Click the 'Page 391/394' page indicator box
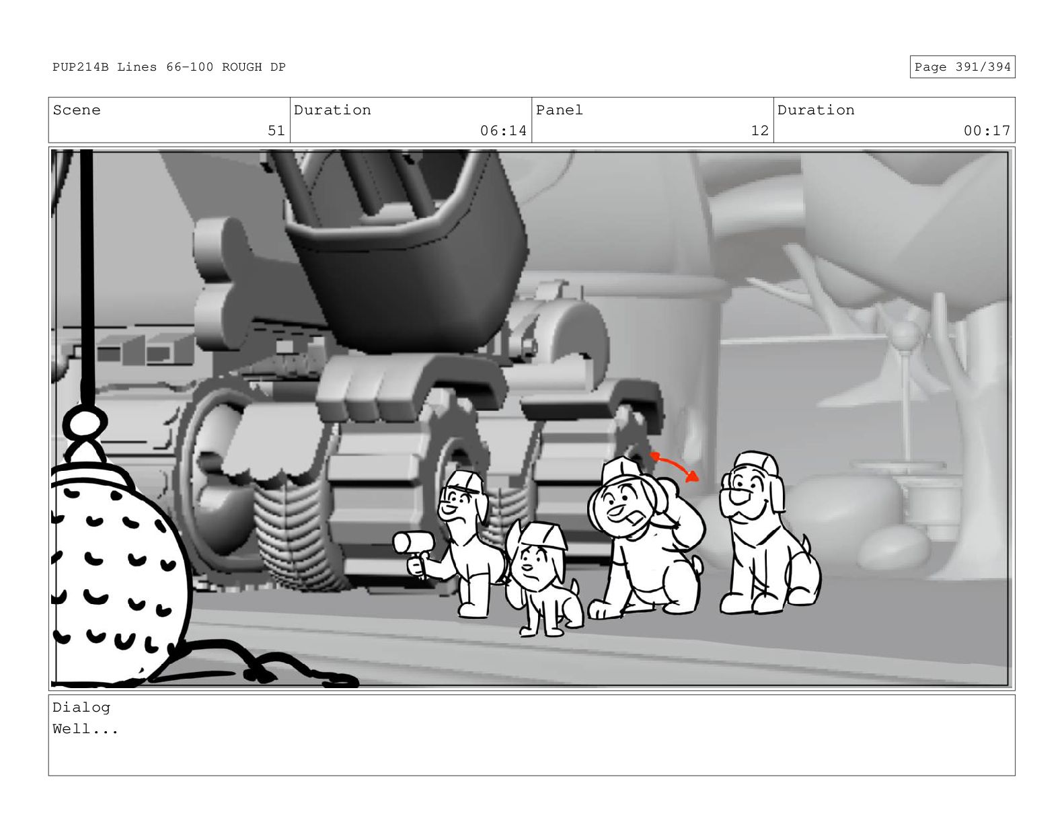1064x824 pixels. pyautogui.click(x=962, y=67)
